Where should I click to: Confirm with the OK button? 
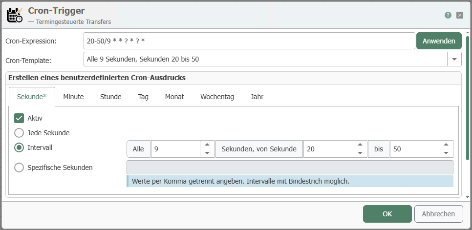pyautogui.click(x=387, y=213)
